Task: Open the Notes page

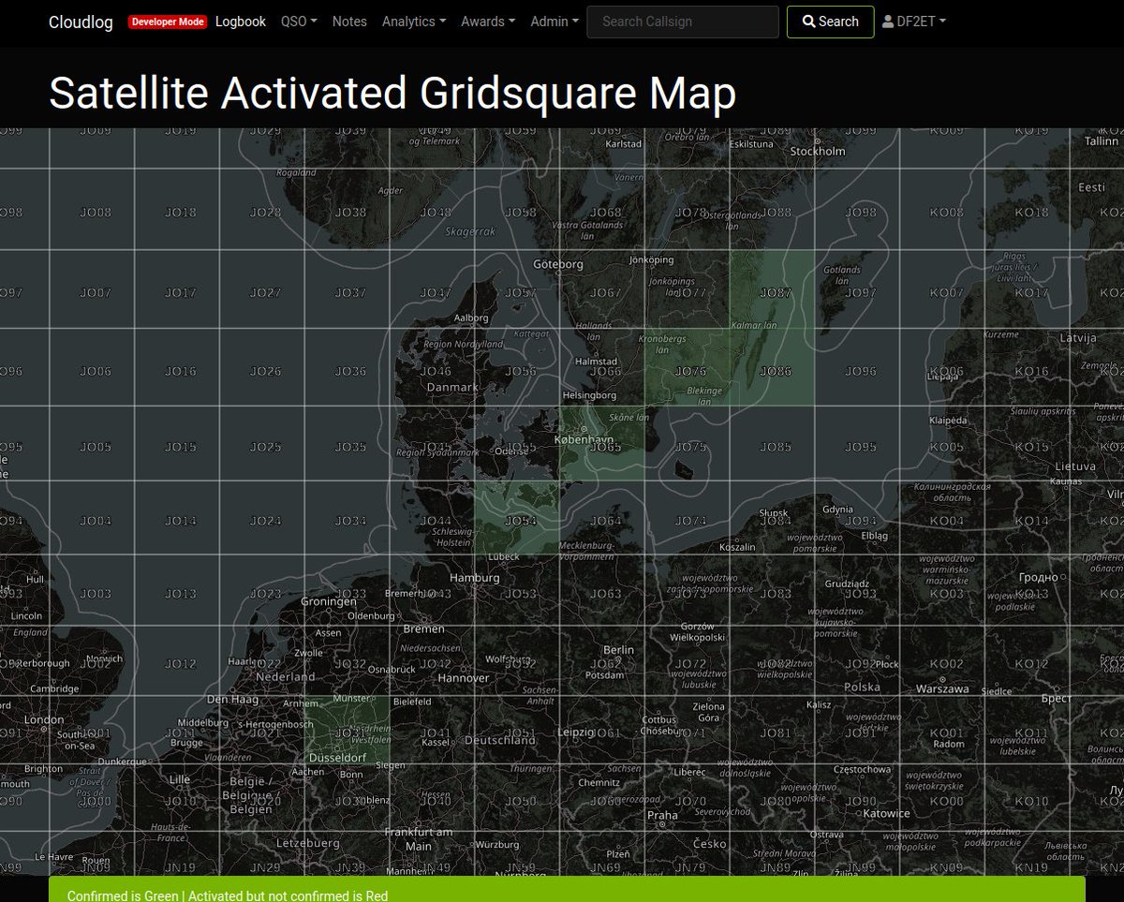Action: point(349,22)
